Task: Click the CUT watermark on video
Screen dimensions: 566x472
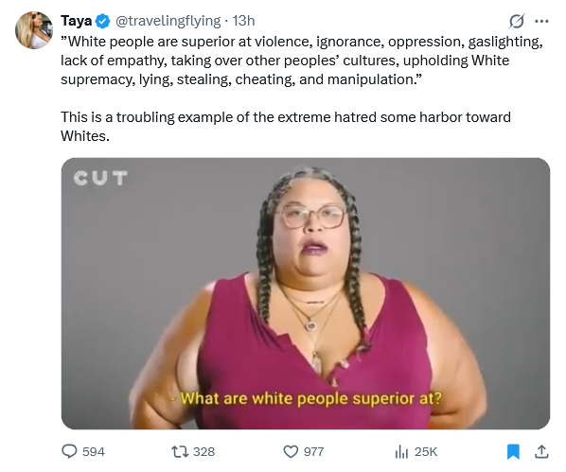Action: (100, 178)
